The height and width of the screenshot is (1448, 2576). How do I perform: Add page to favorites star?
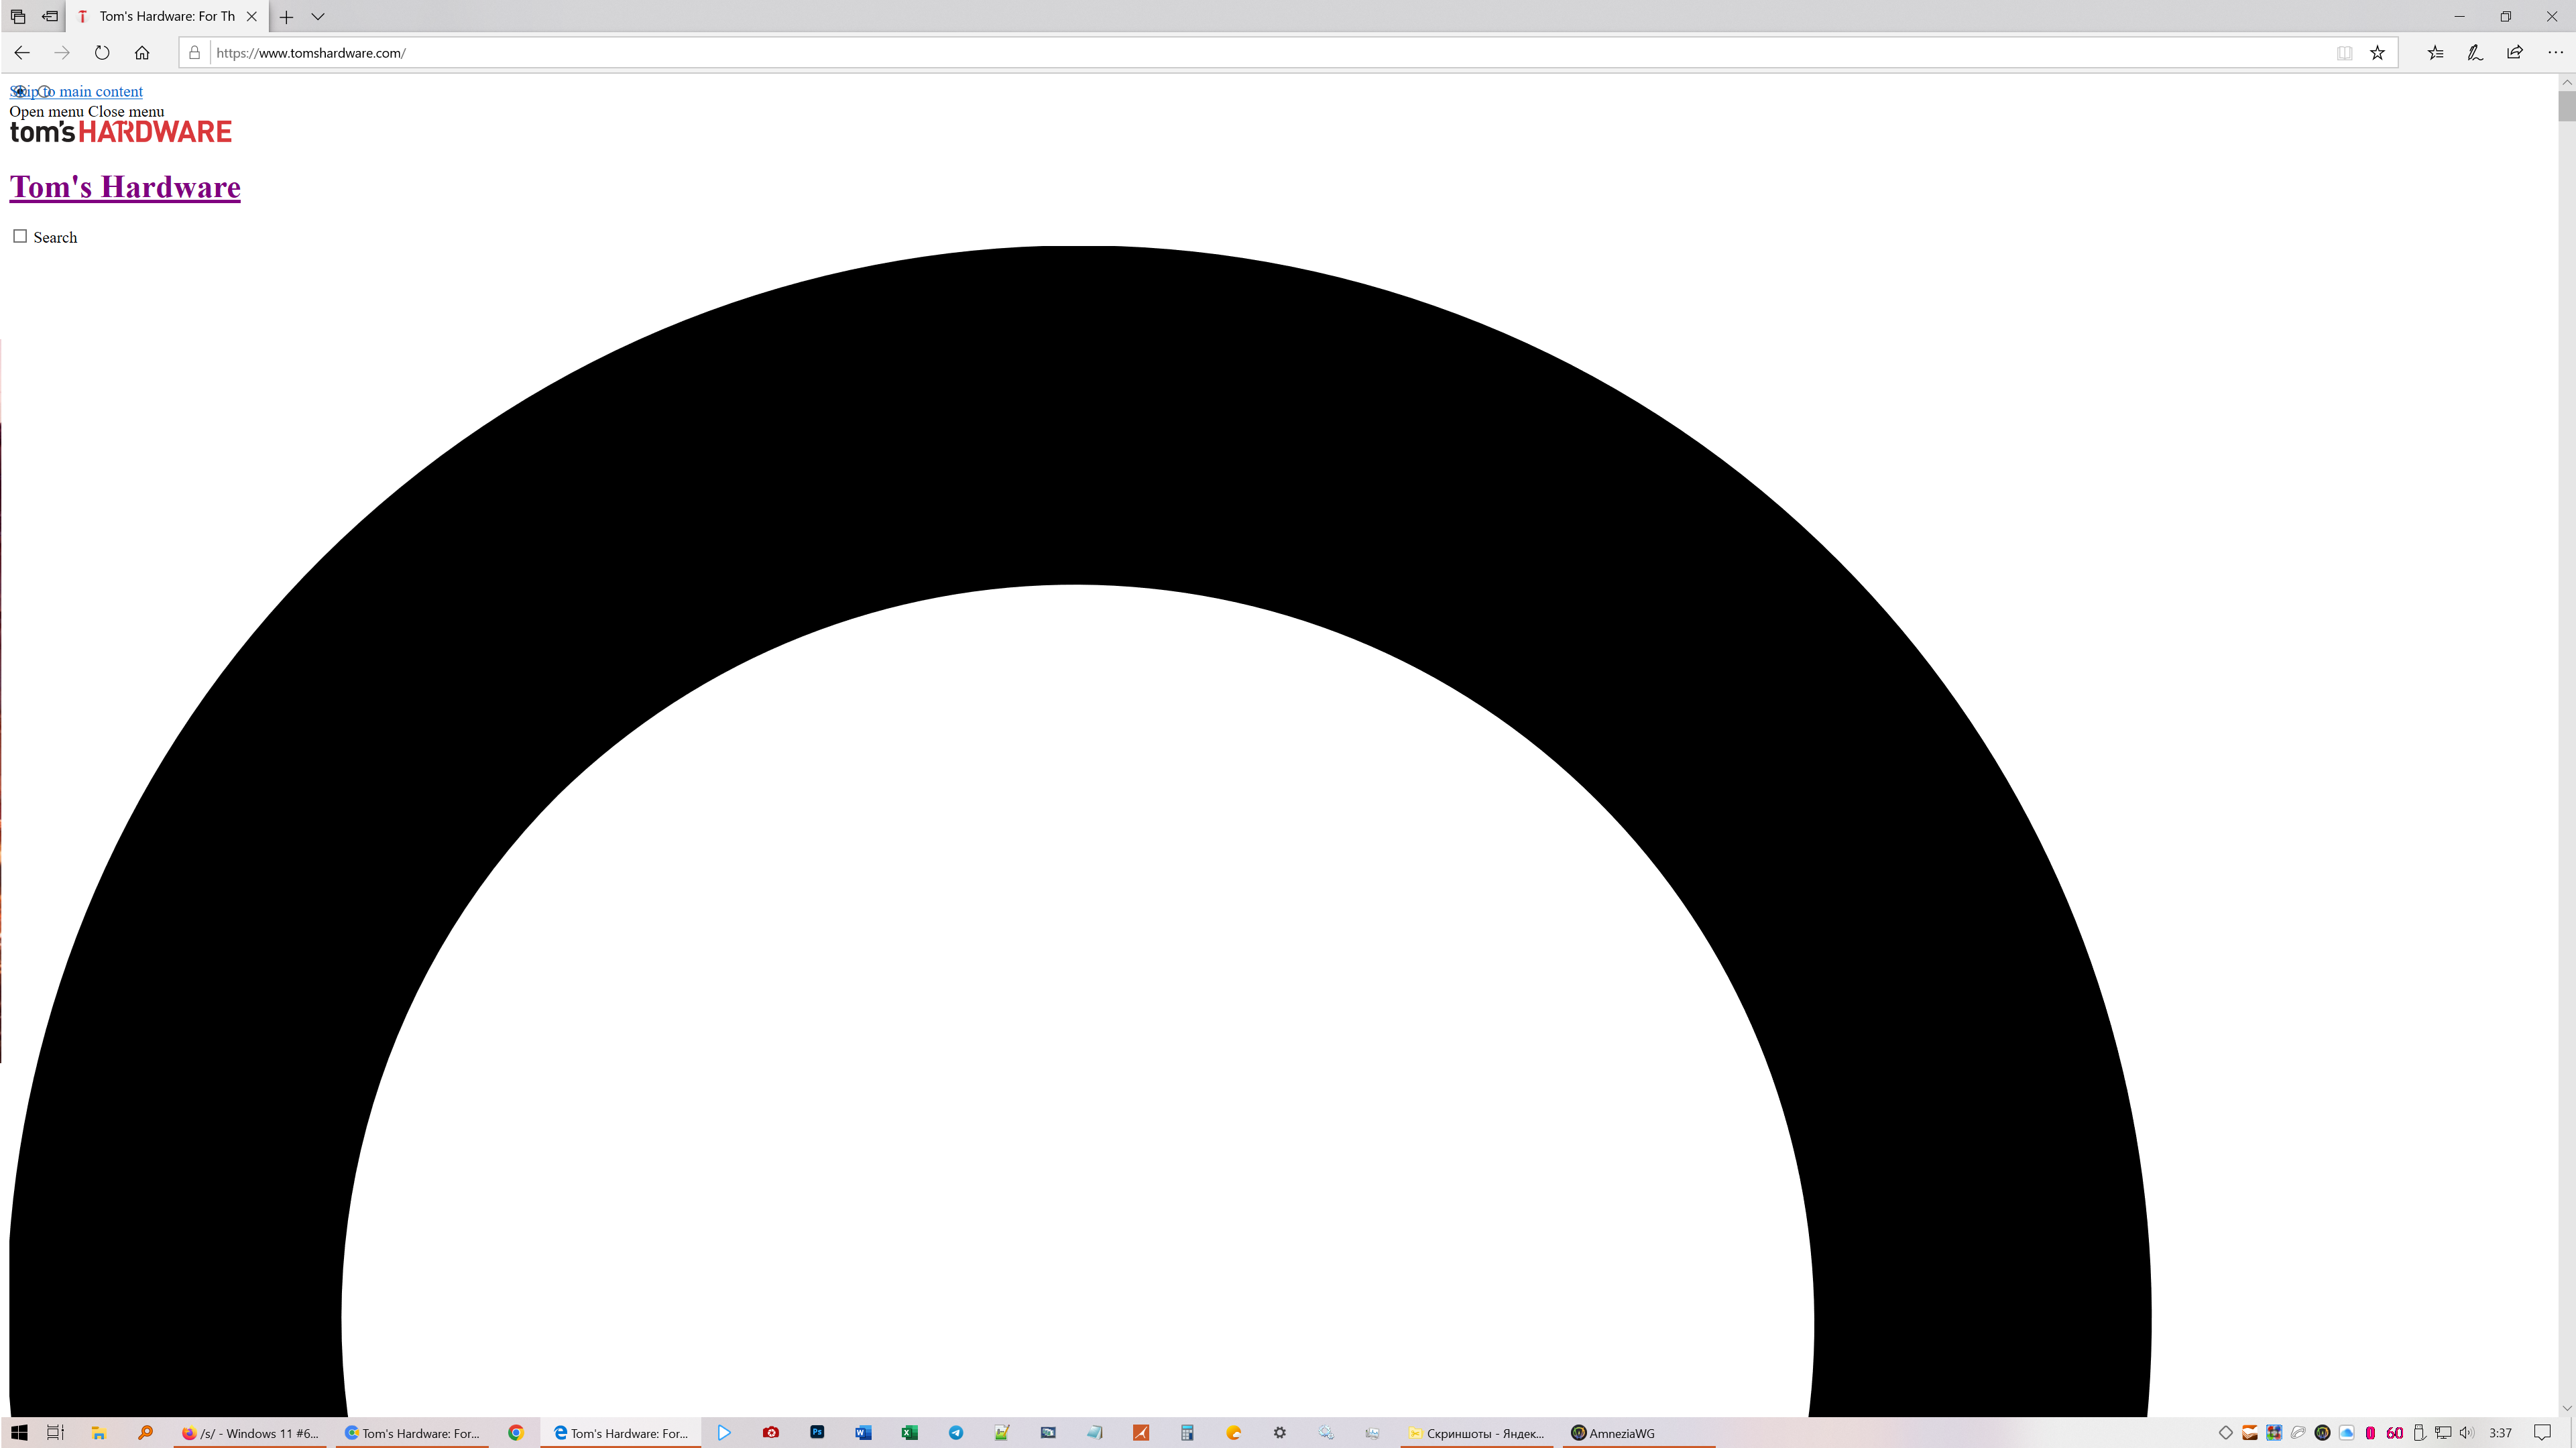click(x=2377, y=53)
